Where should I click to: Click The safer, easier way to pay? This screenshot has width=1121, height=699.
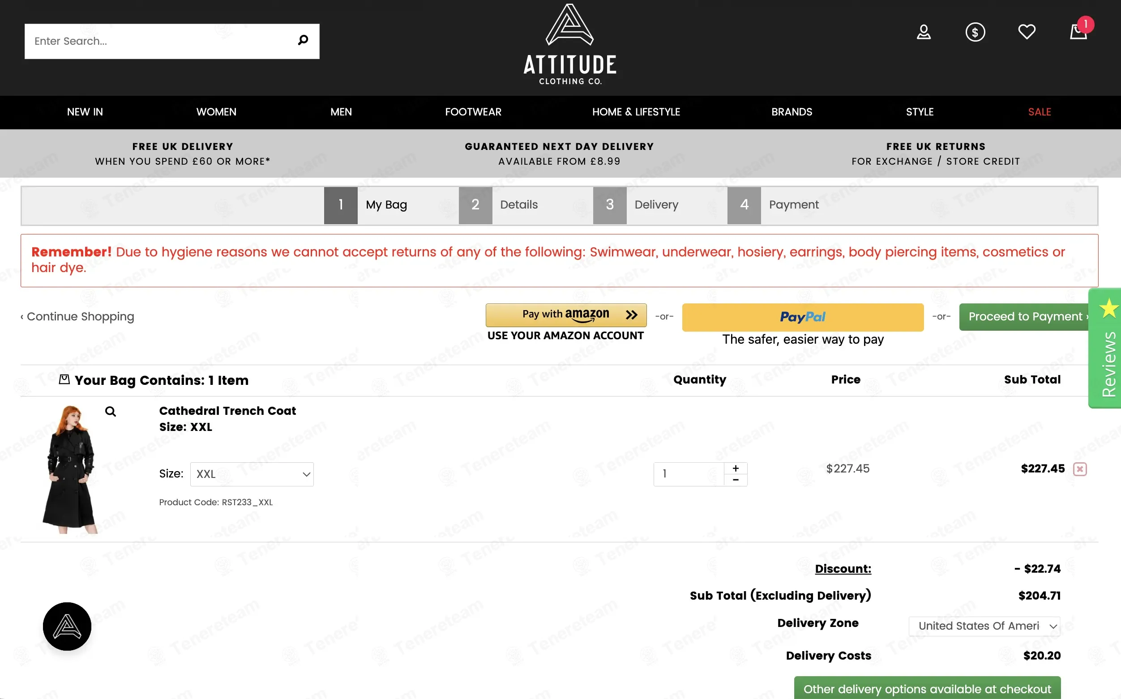click(803, 340)
